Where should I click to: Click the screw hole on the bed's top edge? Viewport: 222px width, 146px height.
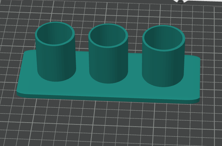point(180,2)
